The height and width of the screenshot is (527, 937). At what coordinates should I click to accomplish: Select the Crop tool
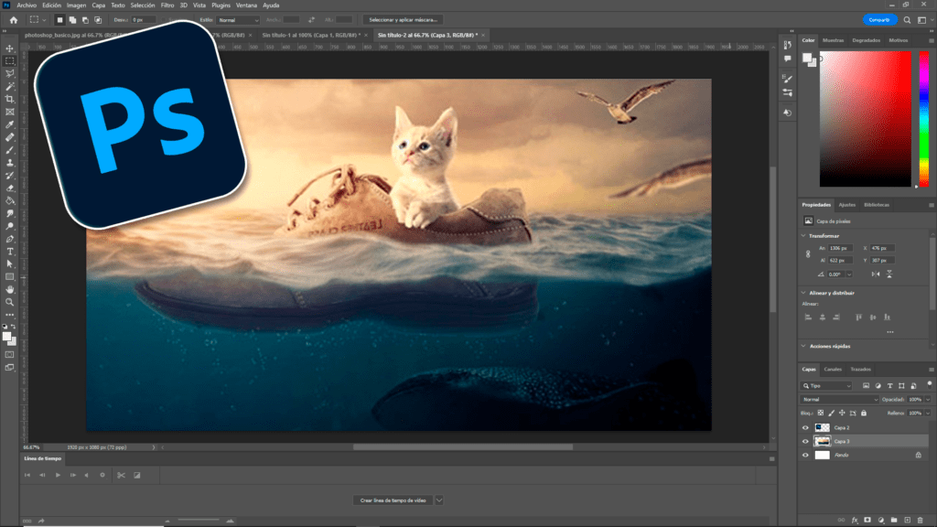10,99
